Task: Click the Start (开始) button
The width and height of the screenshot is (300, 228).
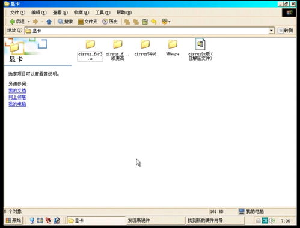Action: pos(13,220)
